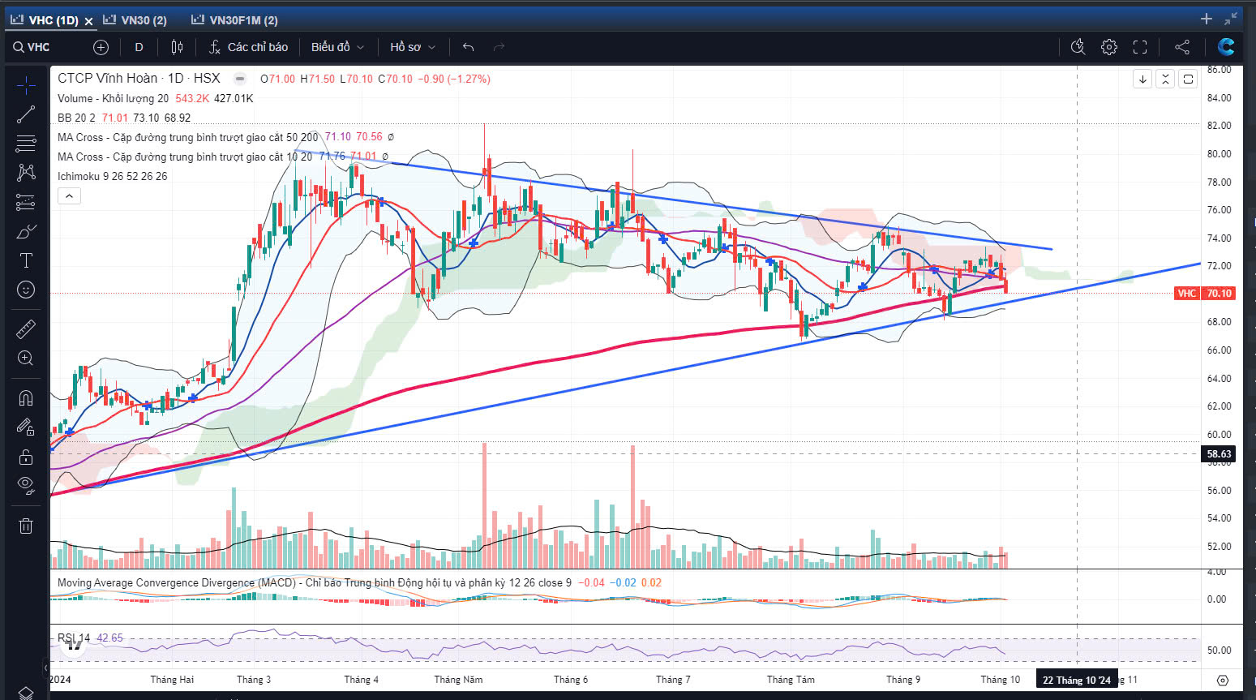
Task: Click the expand arrows icon in tab bar
Action: [x=1231, y=19]
